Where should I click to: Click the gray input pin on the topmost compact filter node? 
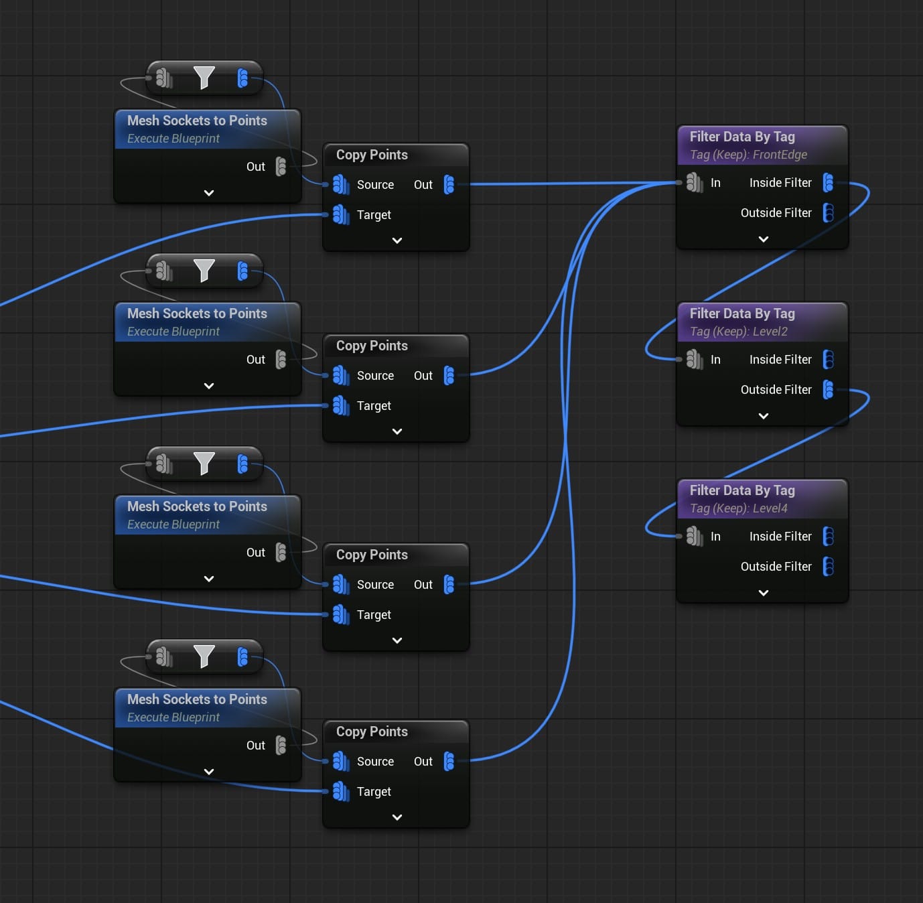point(164,78)
